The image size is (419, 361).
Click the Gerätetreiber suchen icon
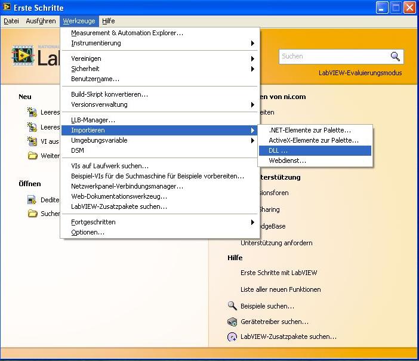click(x=233, y=322)
